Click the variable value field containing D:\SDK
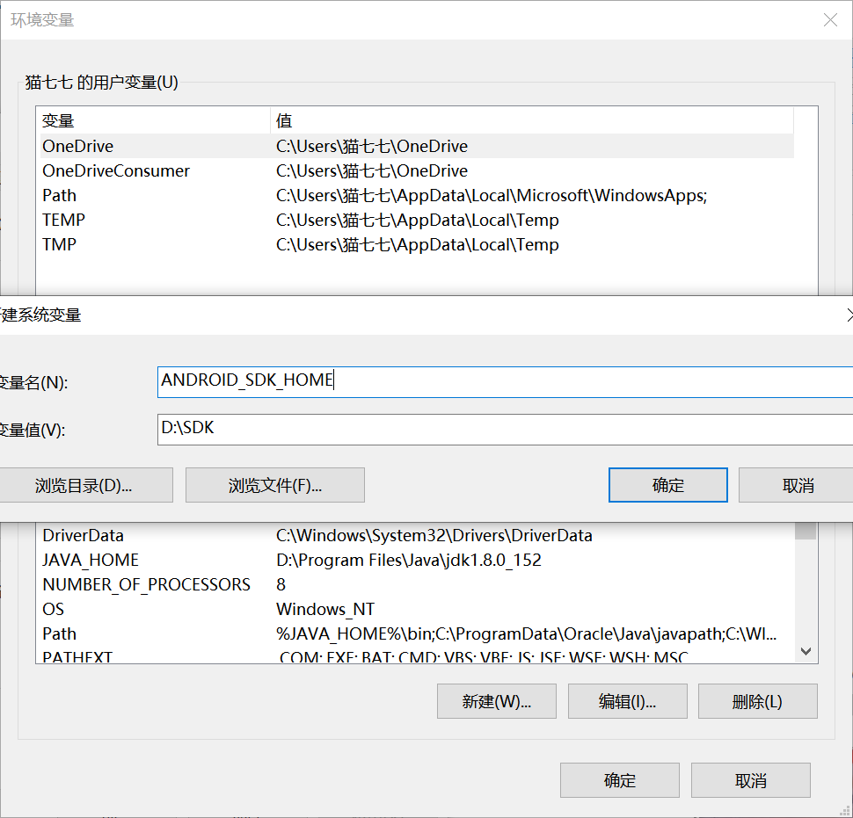 point(505,430)
